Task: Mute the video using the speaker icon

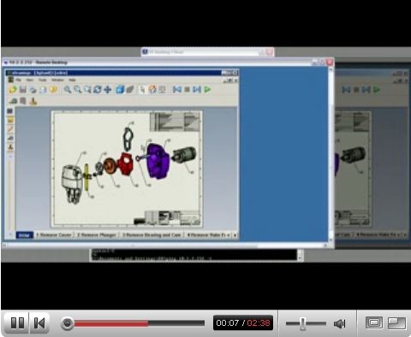Action: click(340, 323)
